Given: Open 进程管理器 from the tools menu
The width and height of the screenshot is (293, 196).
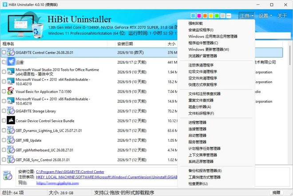Looking at the screenshot, I should pyautogui.click(x=216, y=122).
